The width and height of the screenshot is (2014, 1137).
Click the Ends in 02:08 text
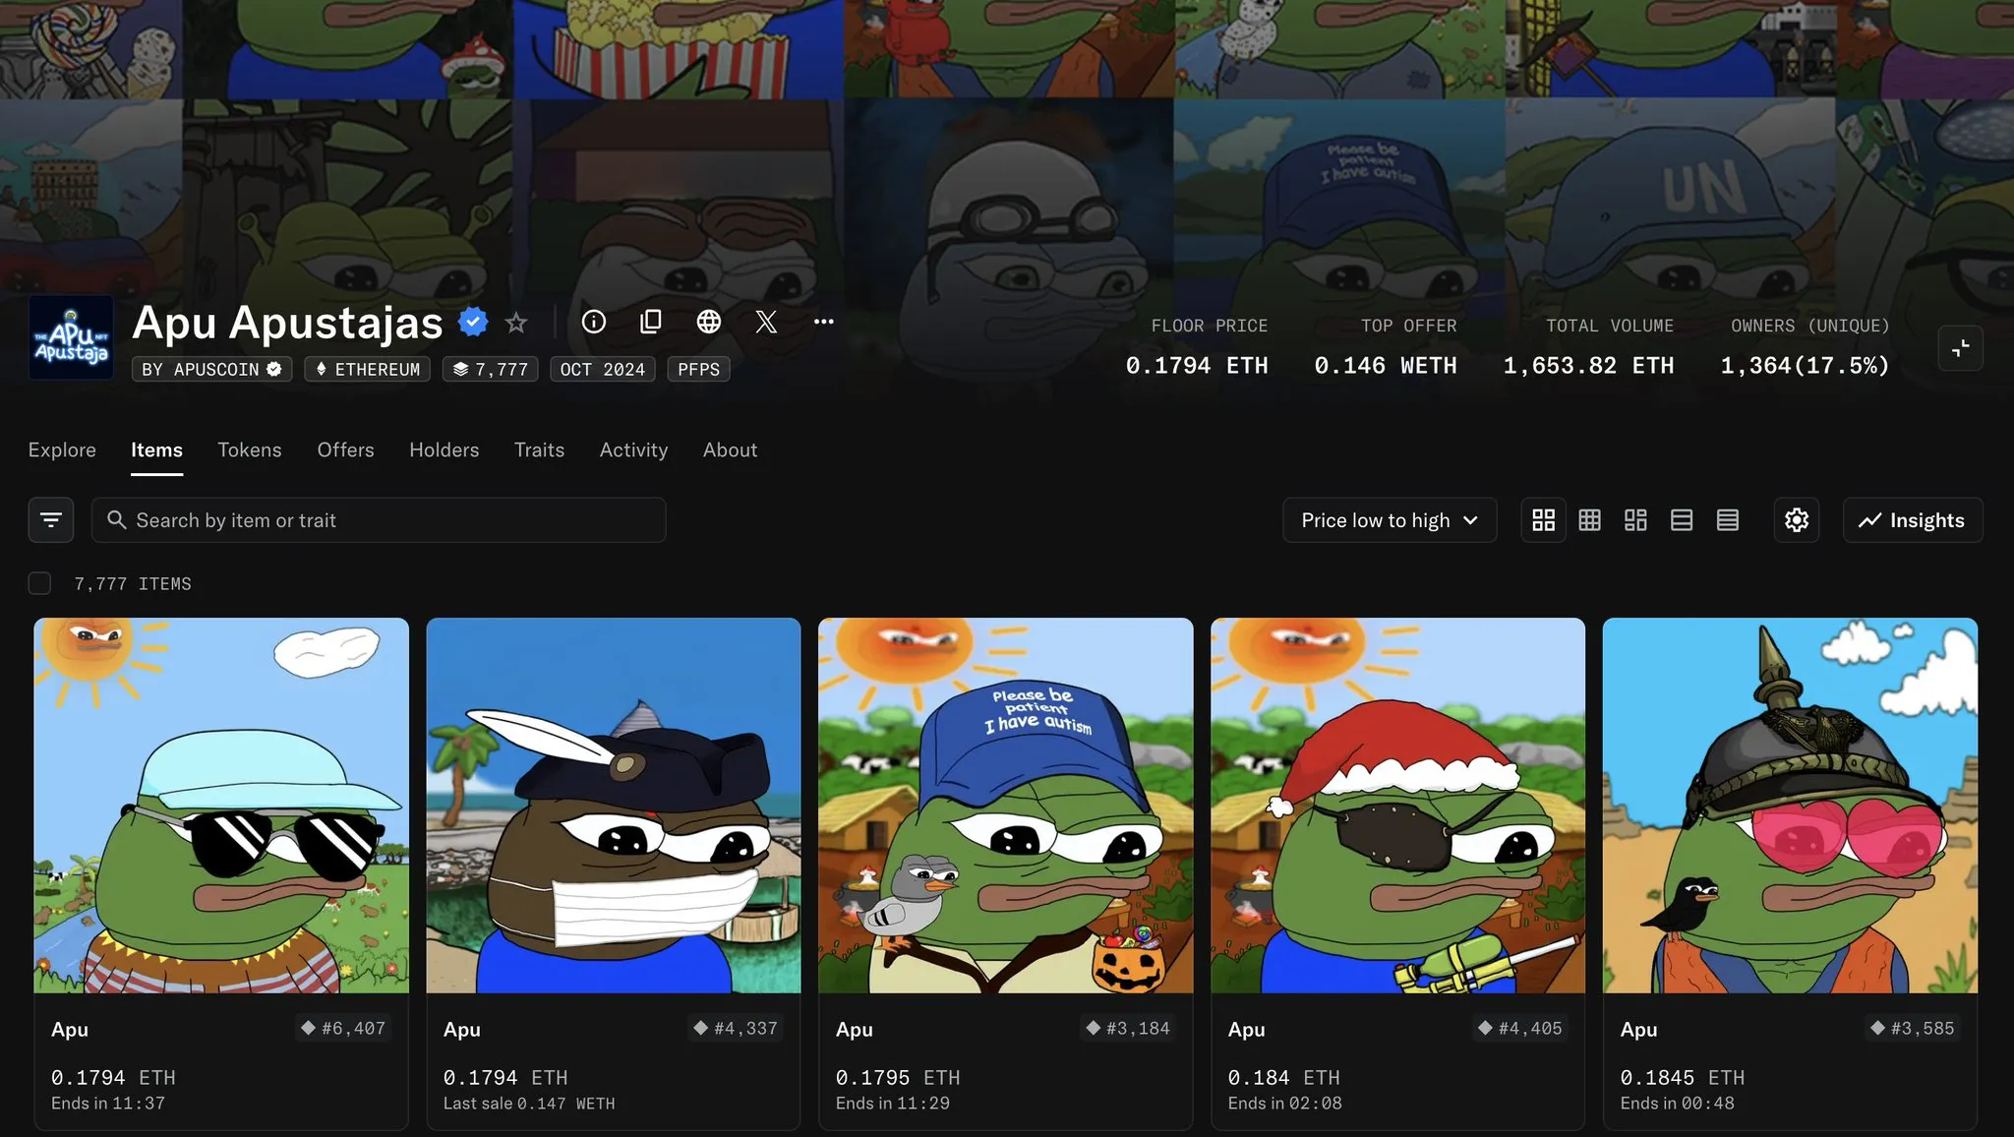point(1284,1104)
